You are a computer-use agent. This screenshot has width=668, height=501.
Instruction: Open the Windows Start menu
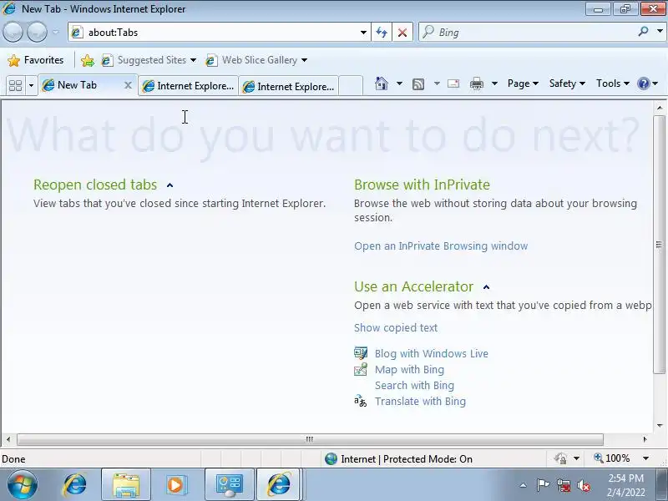pyautogui.click(x=22, y=484)
